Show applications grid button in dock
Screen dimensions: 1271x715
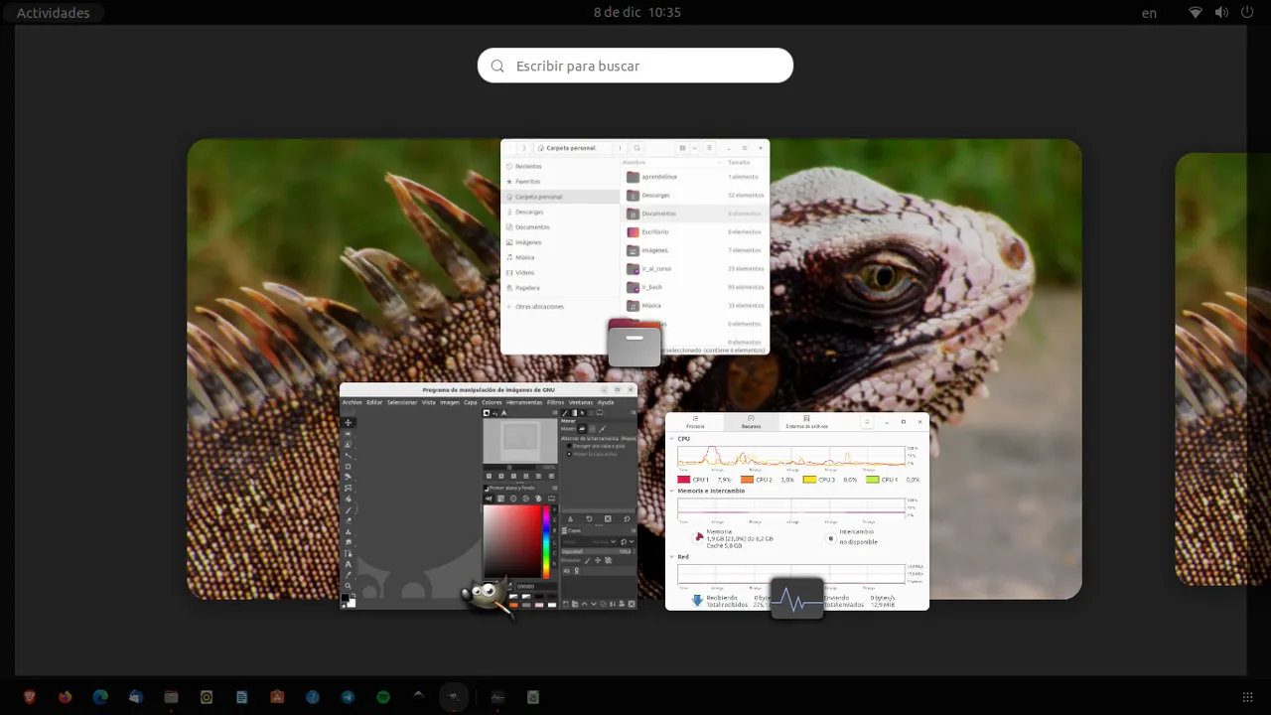(1247, 697)
